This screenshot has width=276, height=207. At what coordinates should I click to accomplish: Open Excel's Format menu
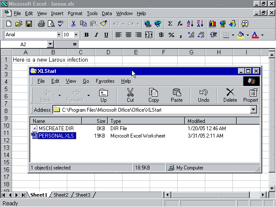coord(75,13)
